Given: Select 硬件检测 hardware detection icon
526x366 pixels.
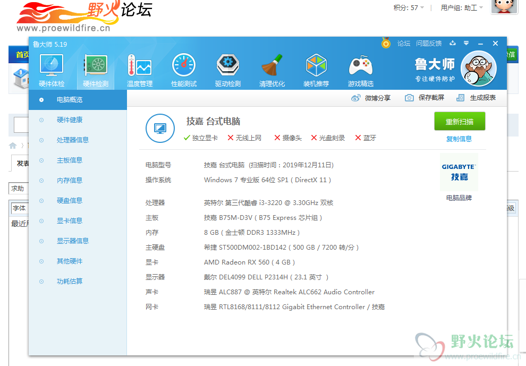Looking at the screenshot, I should click(x=96, y=71).
